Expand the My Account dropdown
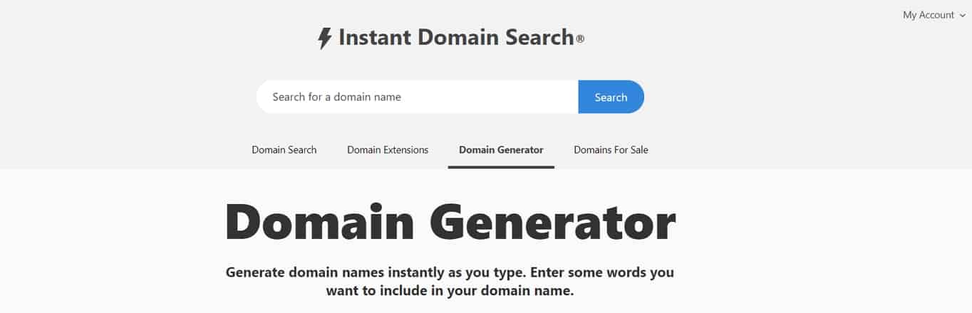Screen dimensions: 972x313 click(934, 15)
